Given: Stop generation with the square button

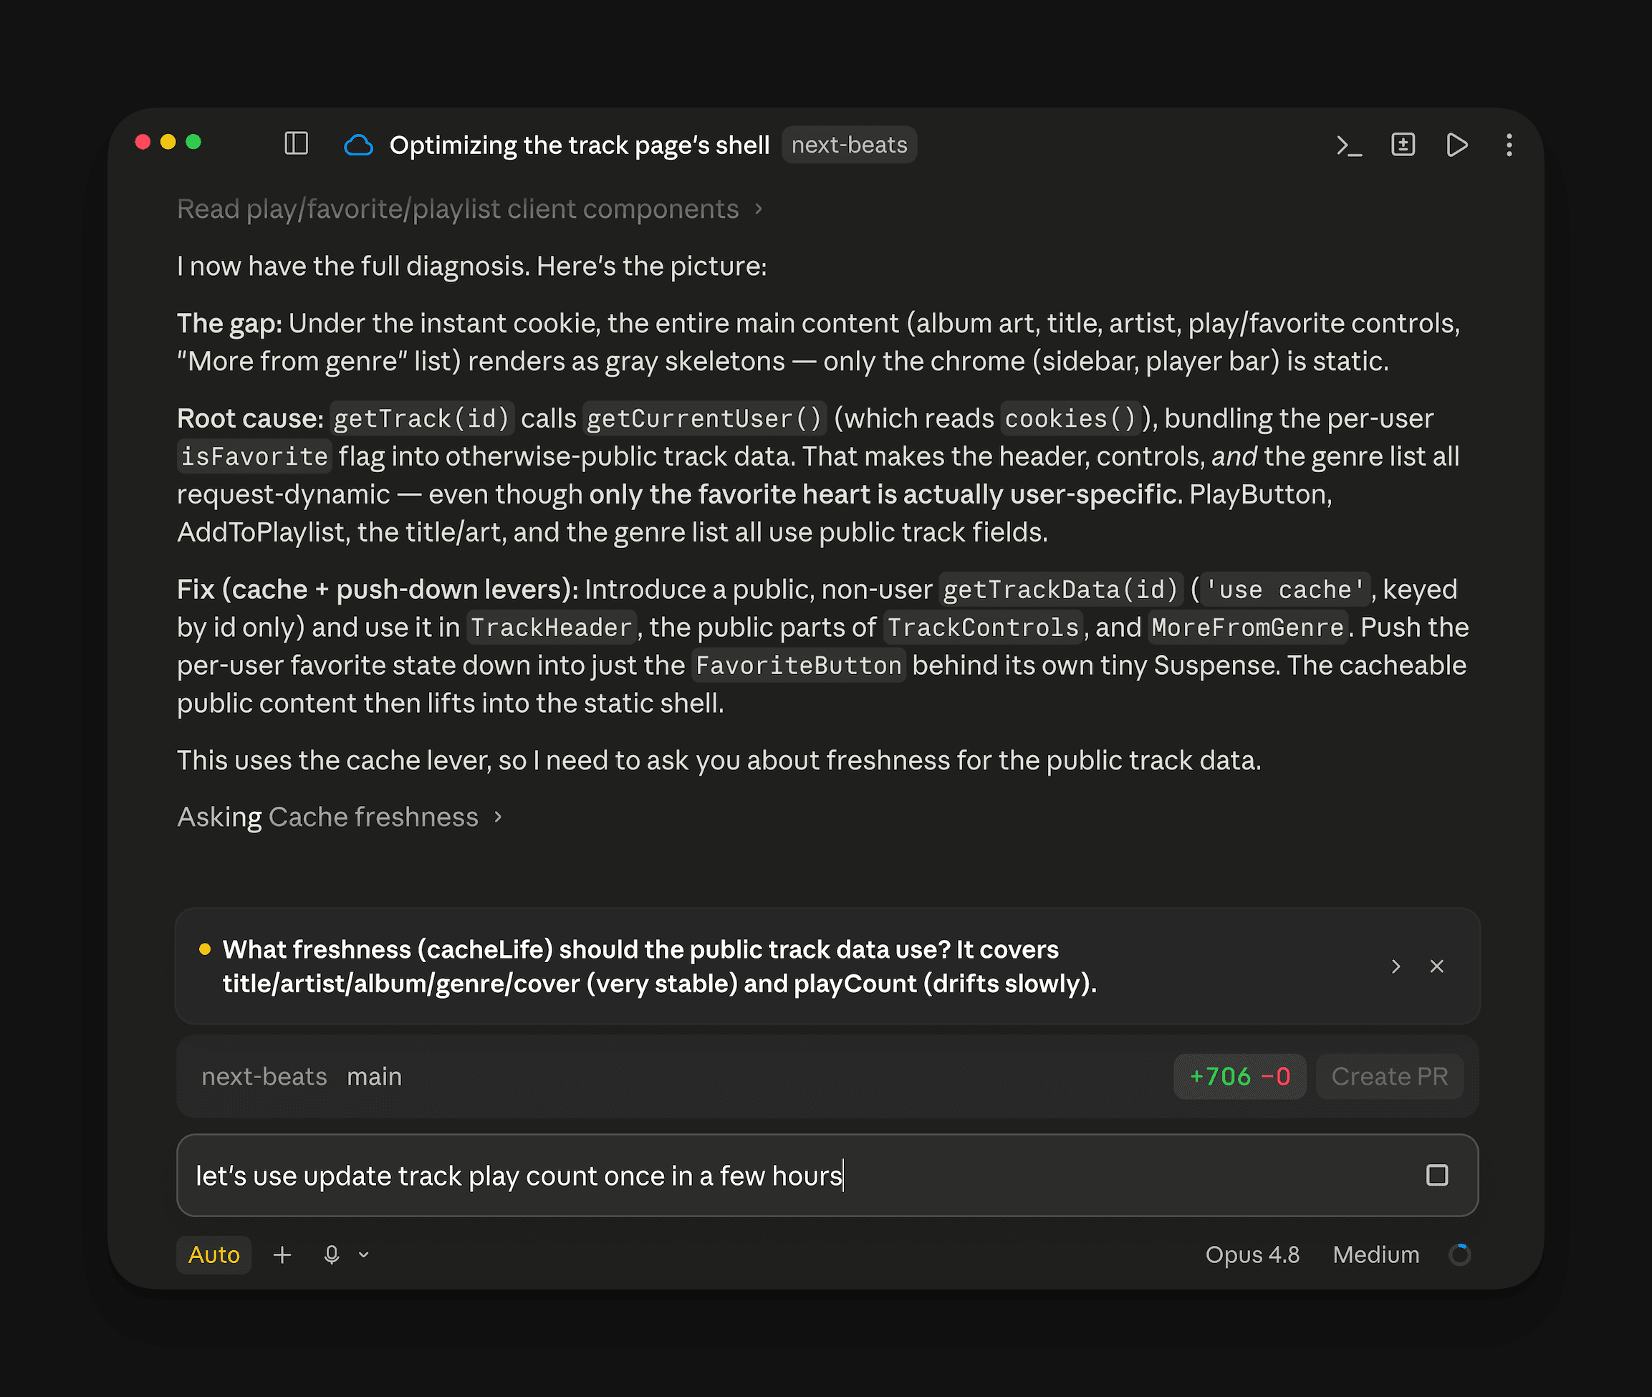Looking at the screenshot, I should [x=1436, y=1174].
